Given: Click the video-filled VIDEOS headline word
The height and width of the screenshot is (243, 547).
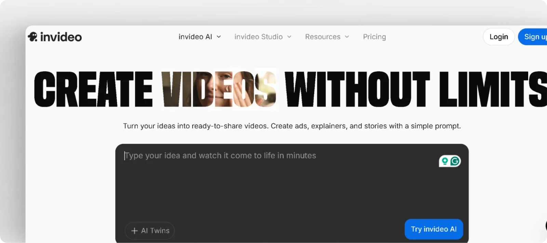Looking at the screenshot, I should pyautogui.click(x=219, y=89).
